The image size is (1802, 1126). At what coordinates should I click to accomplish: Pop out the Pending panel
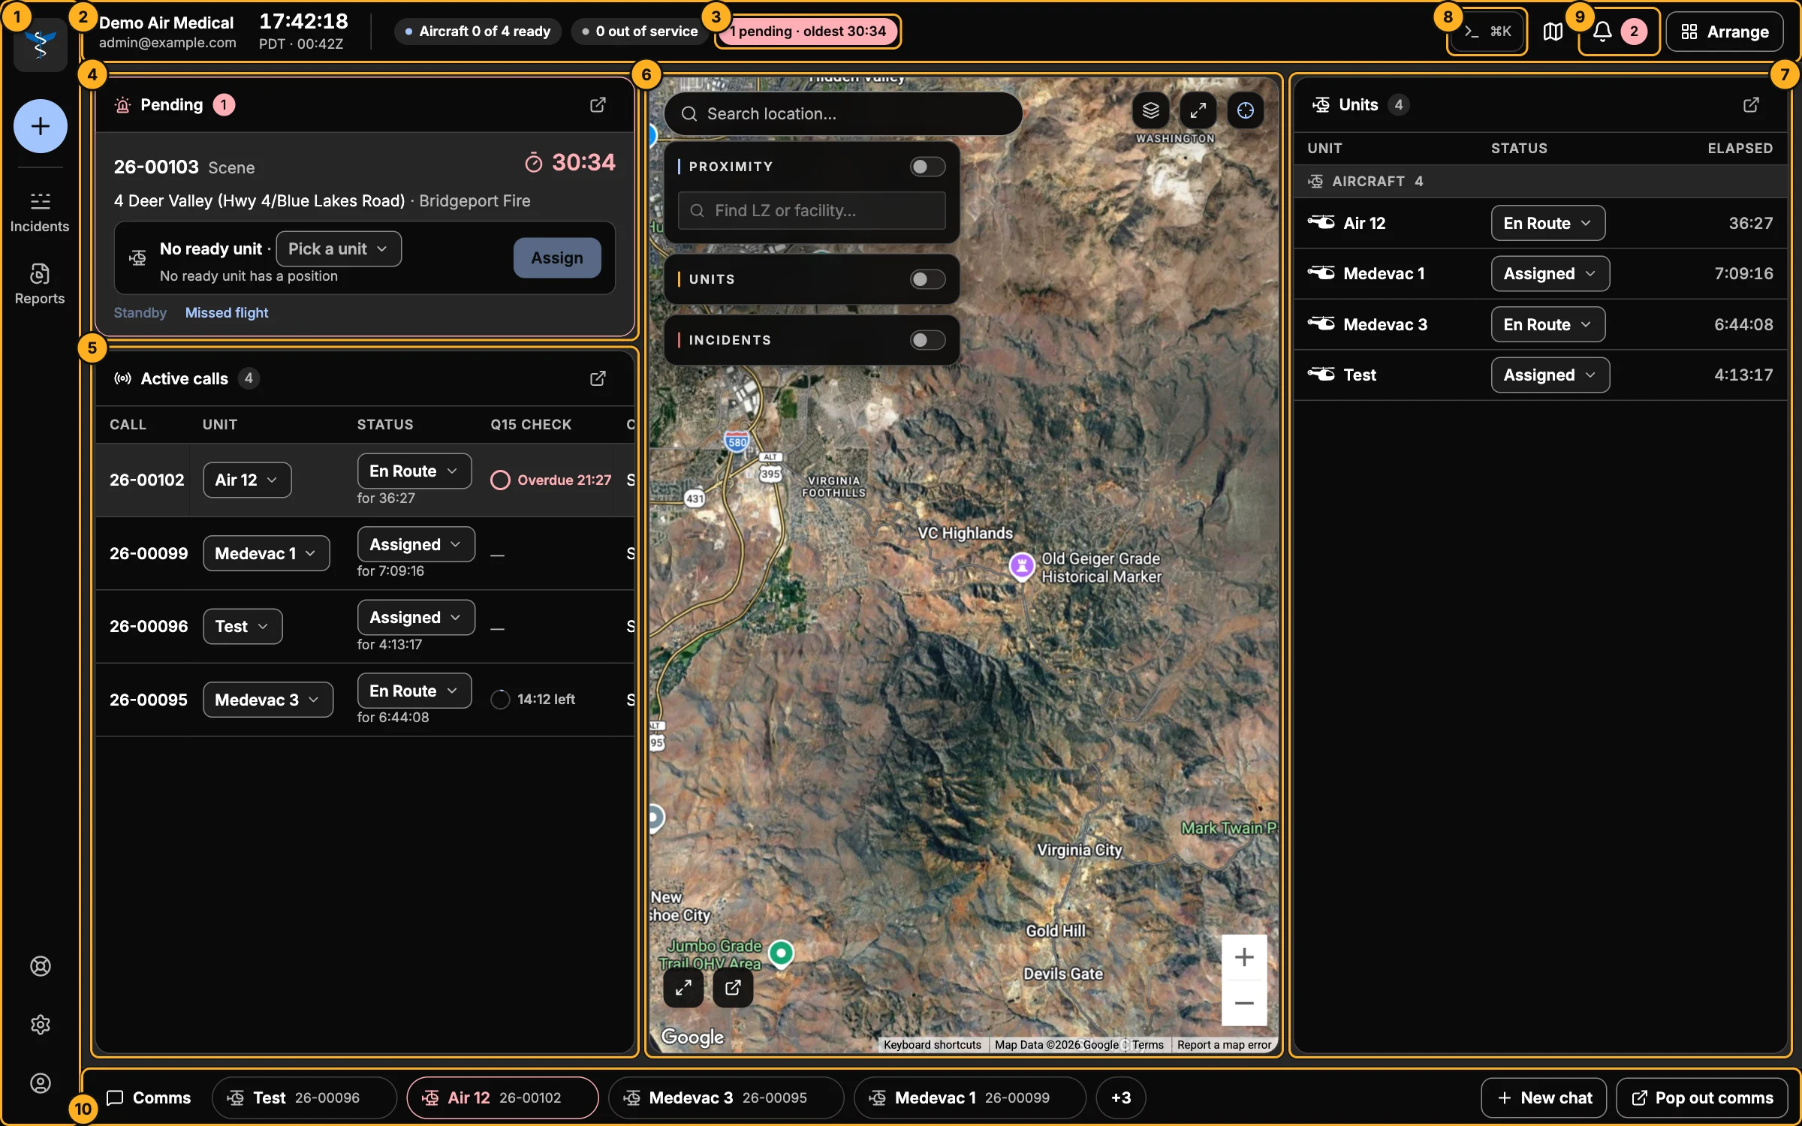coord(598,105)
